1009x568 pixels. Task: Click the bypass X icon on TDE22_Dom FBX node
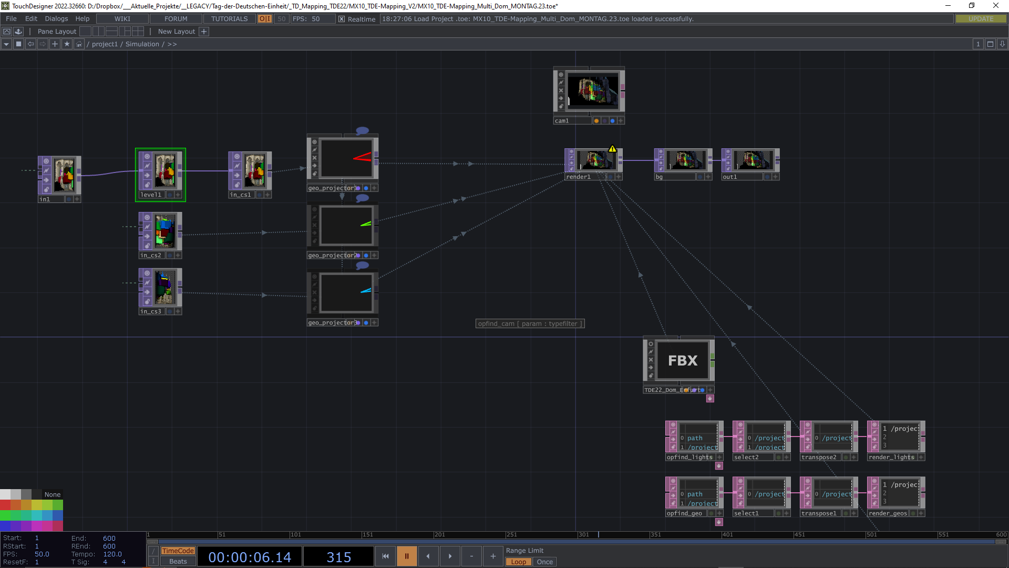pos(651,360)
